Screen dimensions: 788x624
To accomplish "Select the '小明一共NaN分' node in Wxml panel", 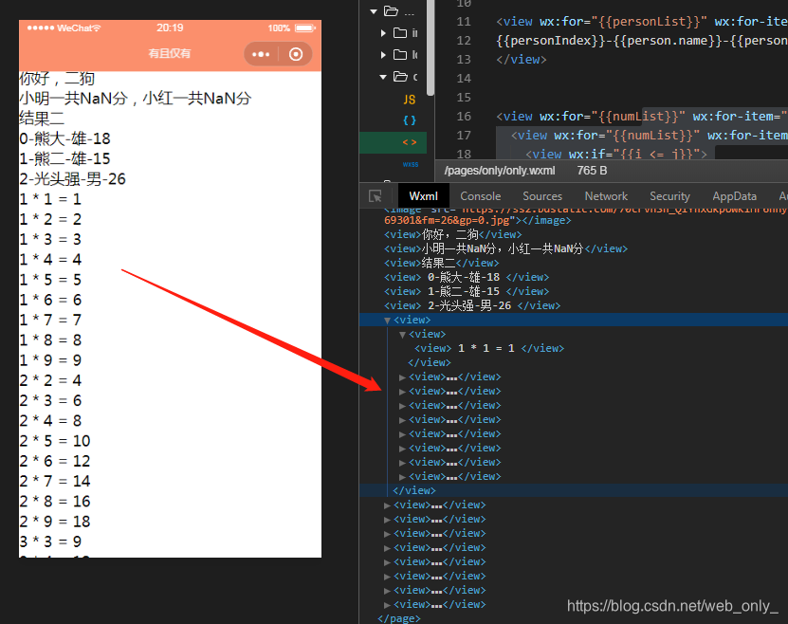I will tap(505, 248).
